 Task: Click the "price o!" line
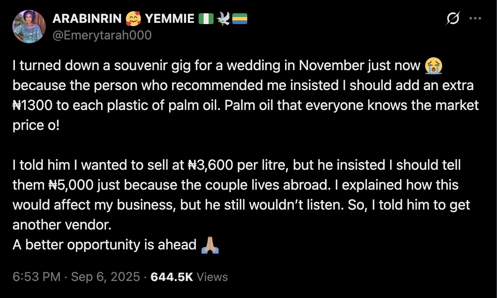point(36,125)
